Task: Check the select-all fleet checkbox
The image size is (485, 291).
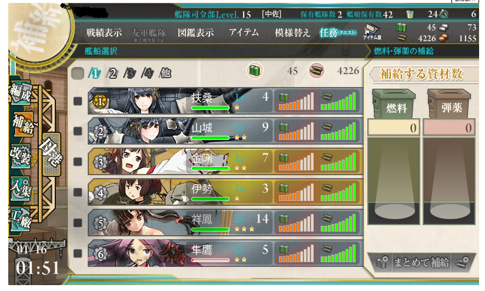Action: click(77, 73)
